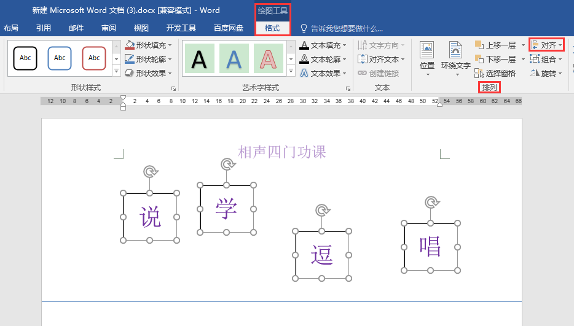Click the rotation handle above 说 box

[x=150, y=171]
